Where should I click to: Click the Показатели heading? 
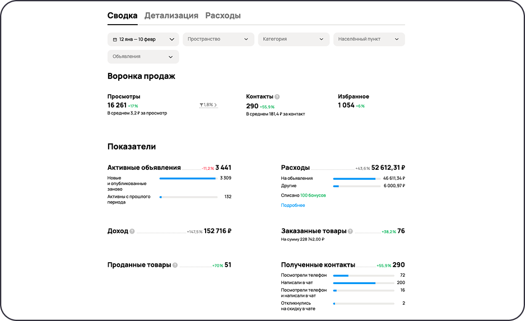coord(132,147)
